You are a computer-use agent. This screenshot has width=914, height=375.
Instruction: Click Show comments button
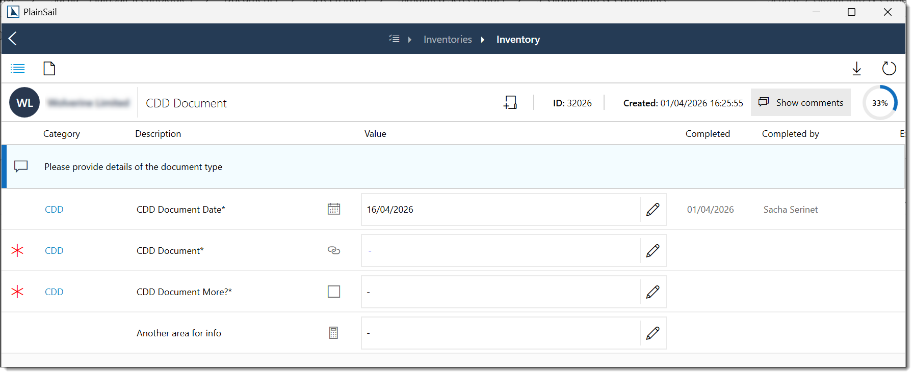coord(800,103)
